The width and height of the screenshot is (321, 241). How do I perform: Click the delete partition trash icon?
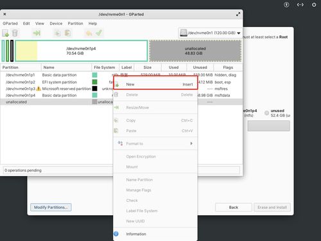[15, 33]
